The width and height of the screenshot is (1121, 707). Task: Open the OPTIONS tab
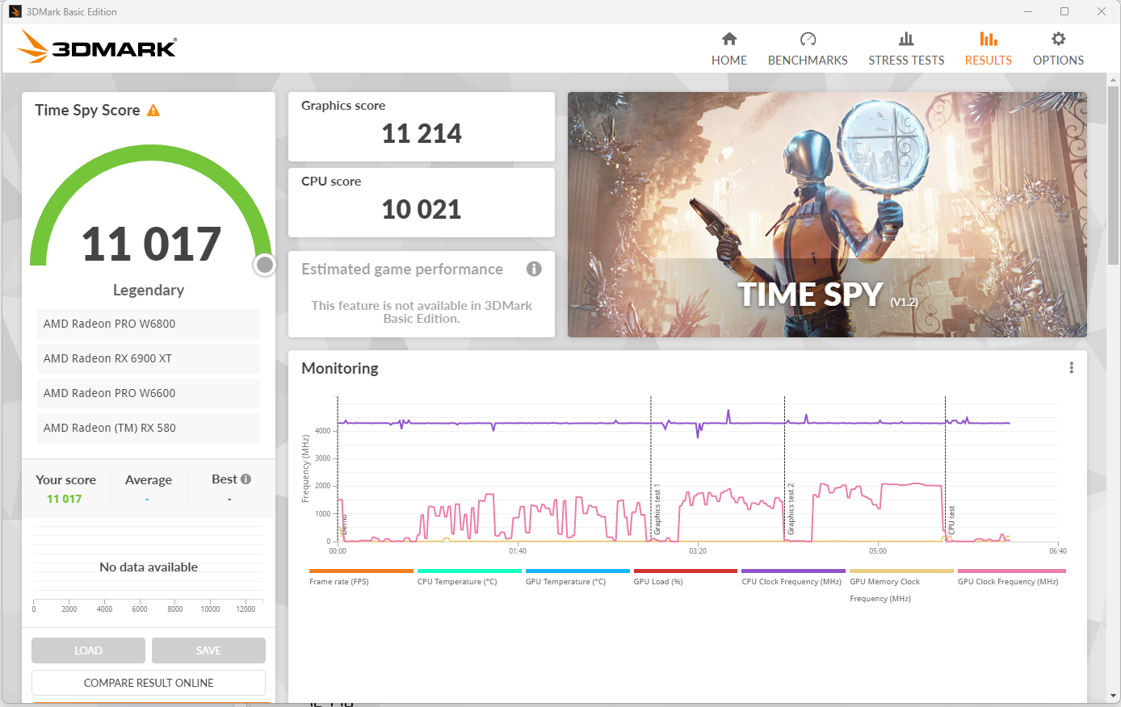click(x=1058, y=49)
